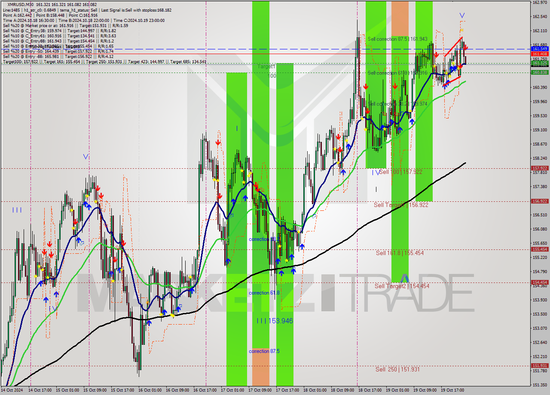
Task: Click the '18 Oct 01:00' time label
Action: pos(315,390)
